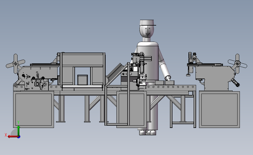Select the right four-blade reel holder
This screenshot has width=253, height=155.
coord(237,64)
